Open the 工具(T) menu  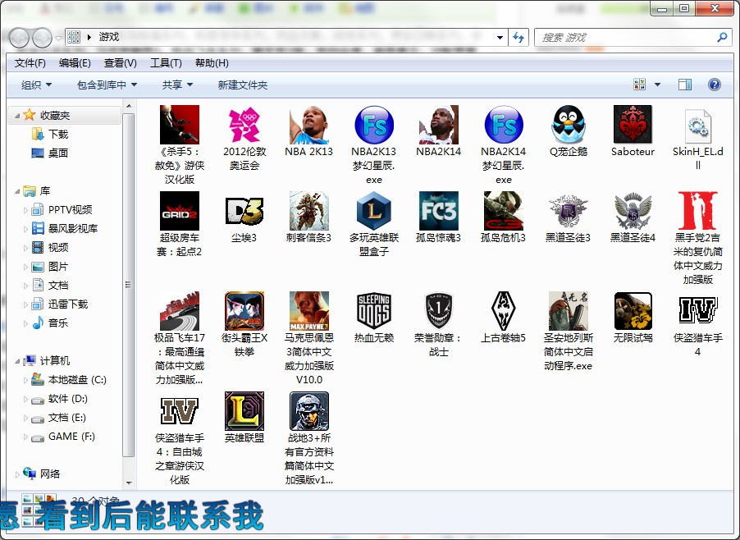[x=165, y=63]
